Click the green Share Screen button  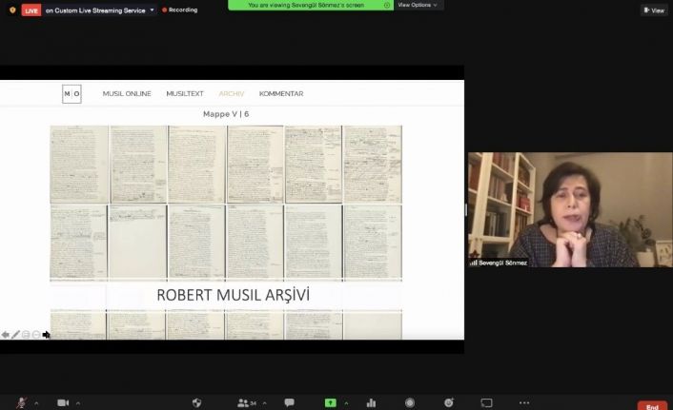pyautogui.click(x=331, y=402)
